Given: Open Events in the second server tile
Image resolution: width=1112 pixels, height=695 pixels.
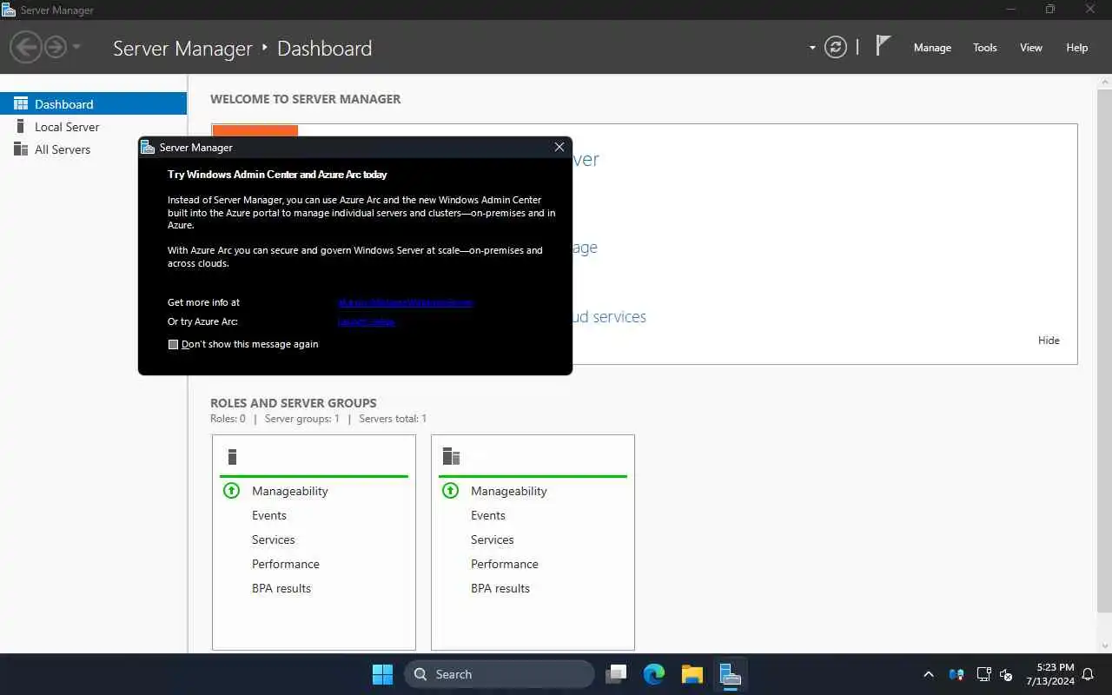Looking at the screenshot, I should point(487,515).
